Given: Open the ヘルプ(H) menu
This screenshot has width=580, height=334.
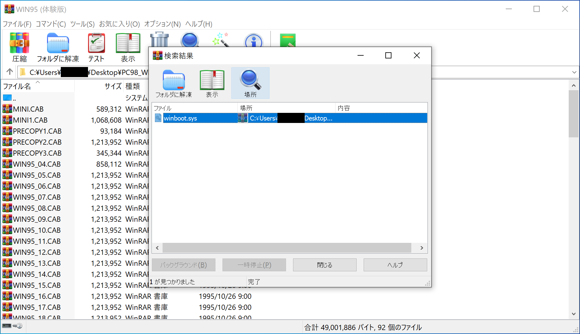Looking at the screenshot, I should pos(199,24).
